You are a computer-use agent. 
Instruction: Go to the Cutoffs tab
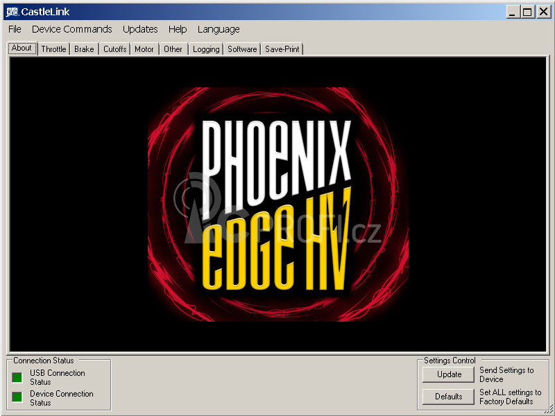click(114, 49)
